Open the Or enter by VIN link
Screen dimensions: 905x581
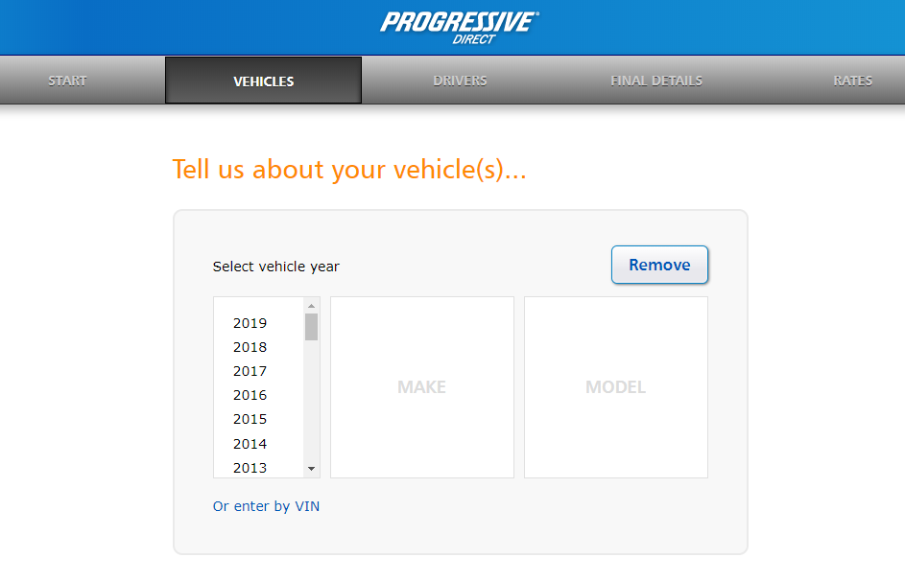tap(266, 506)
